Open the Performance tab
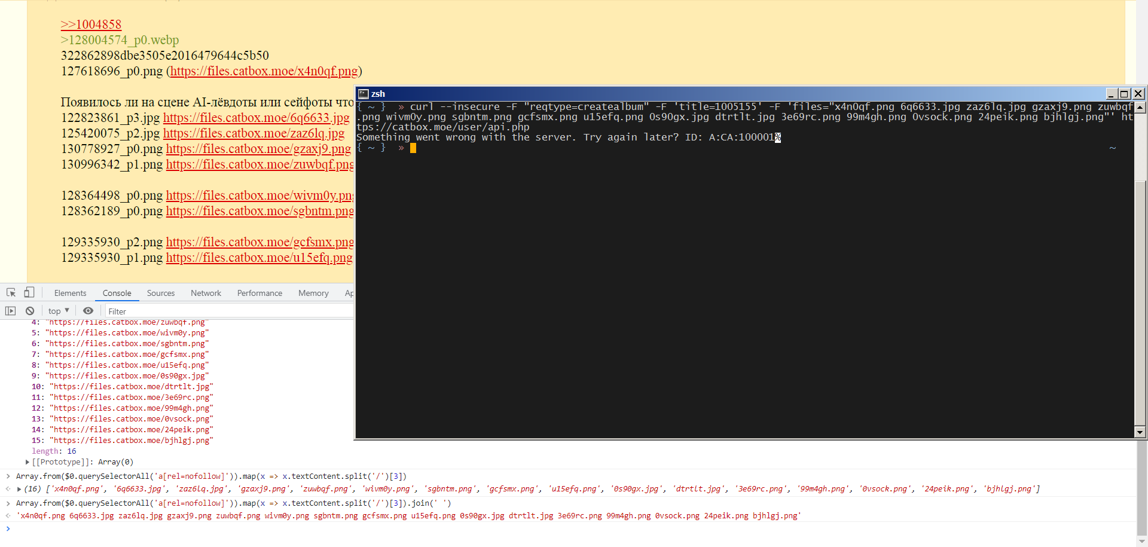The height and width of the screenshot is (547, 1148). [x=259, y=293]
